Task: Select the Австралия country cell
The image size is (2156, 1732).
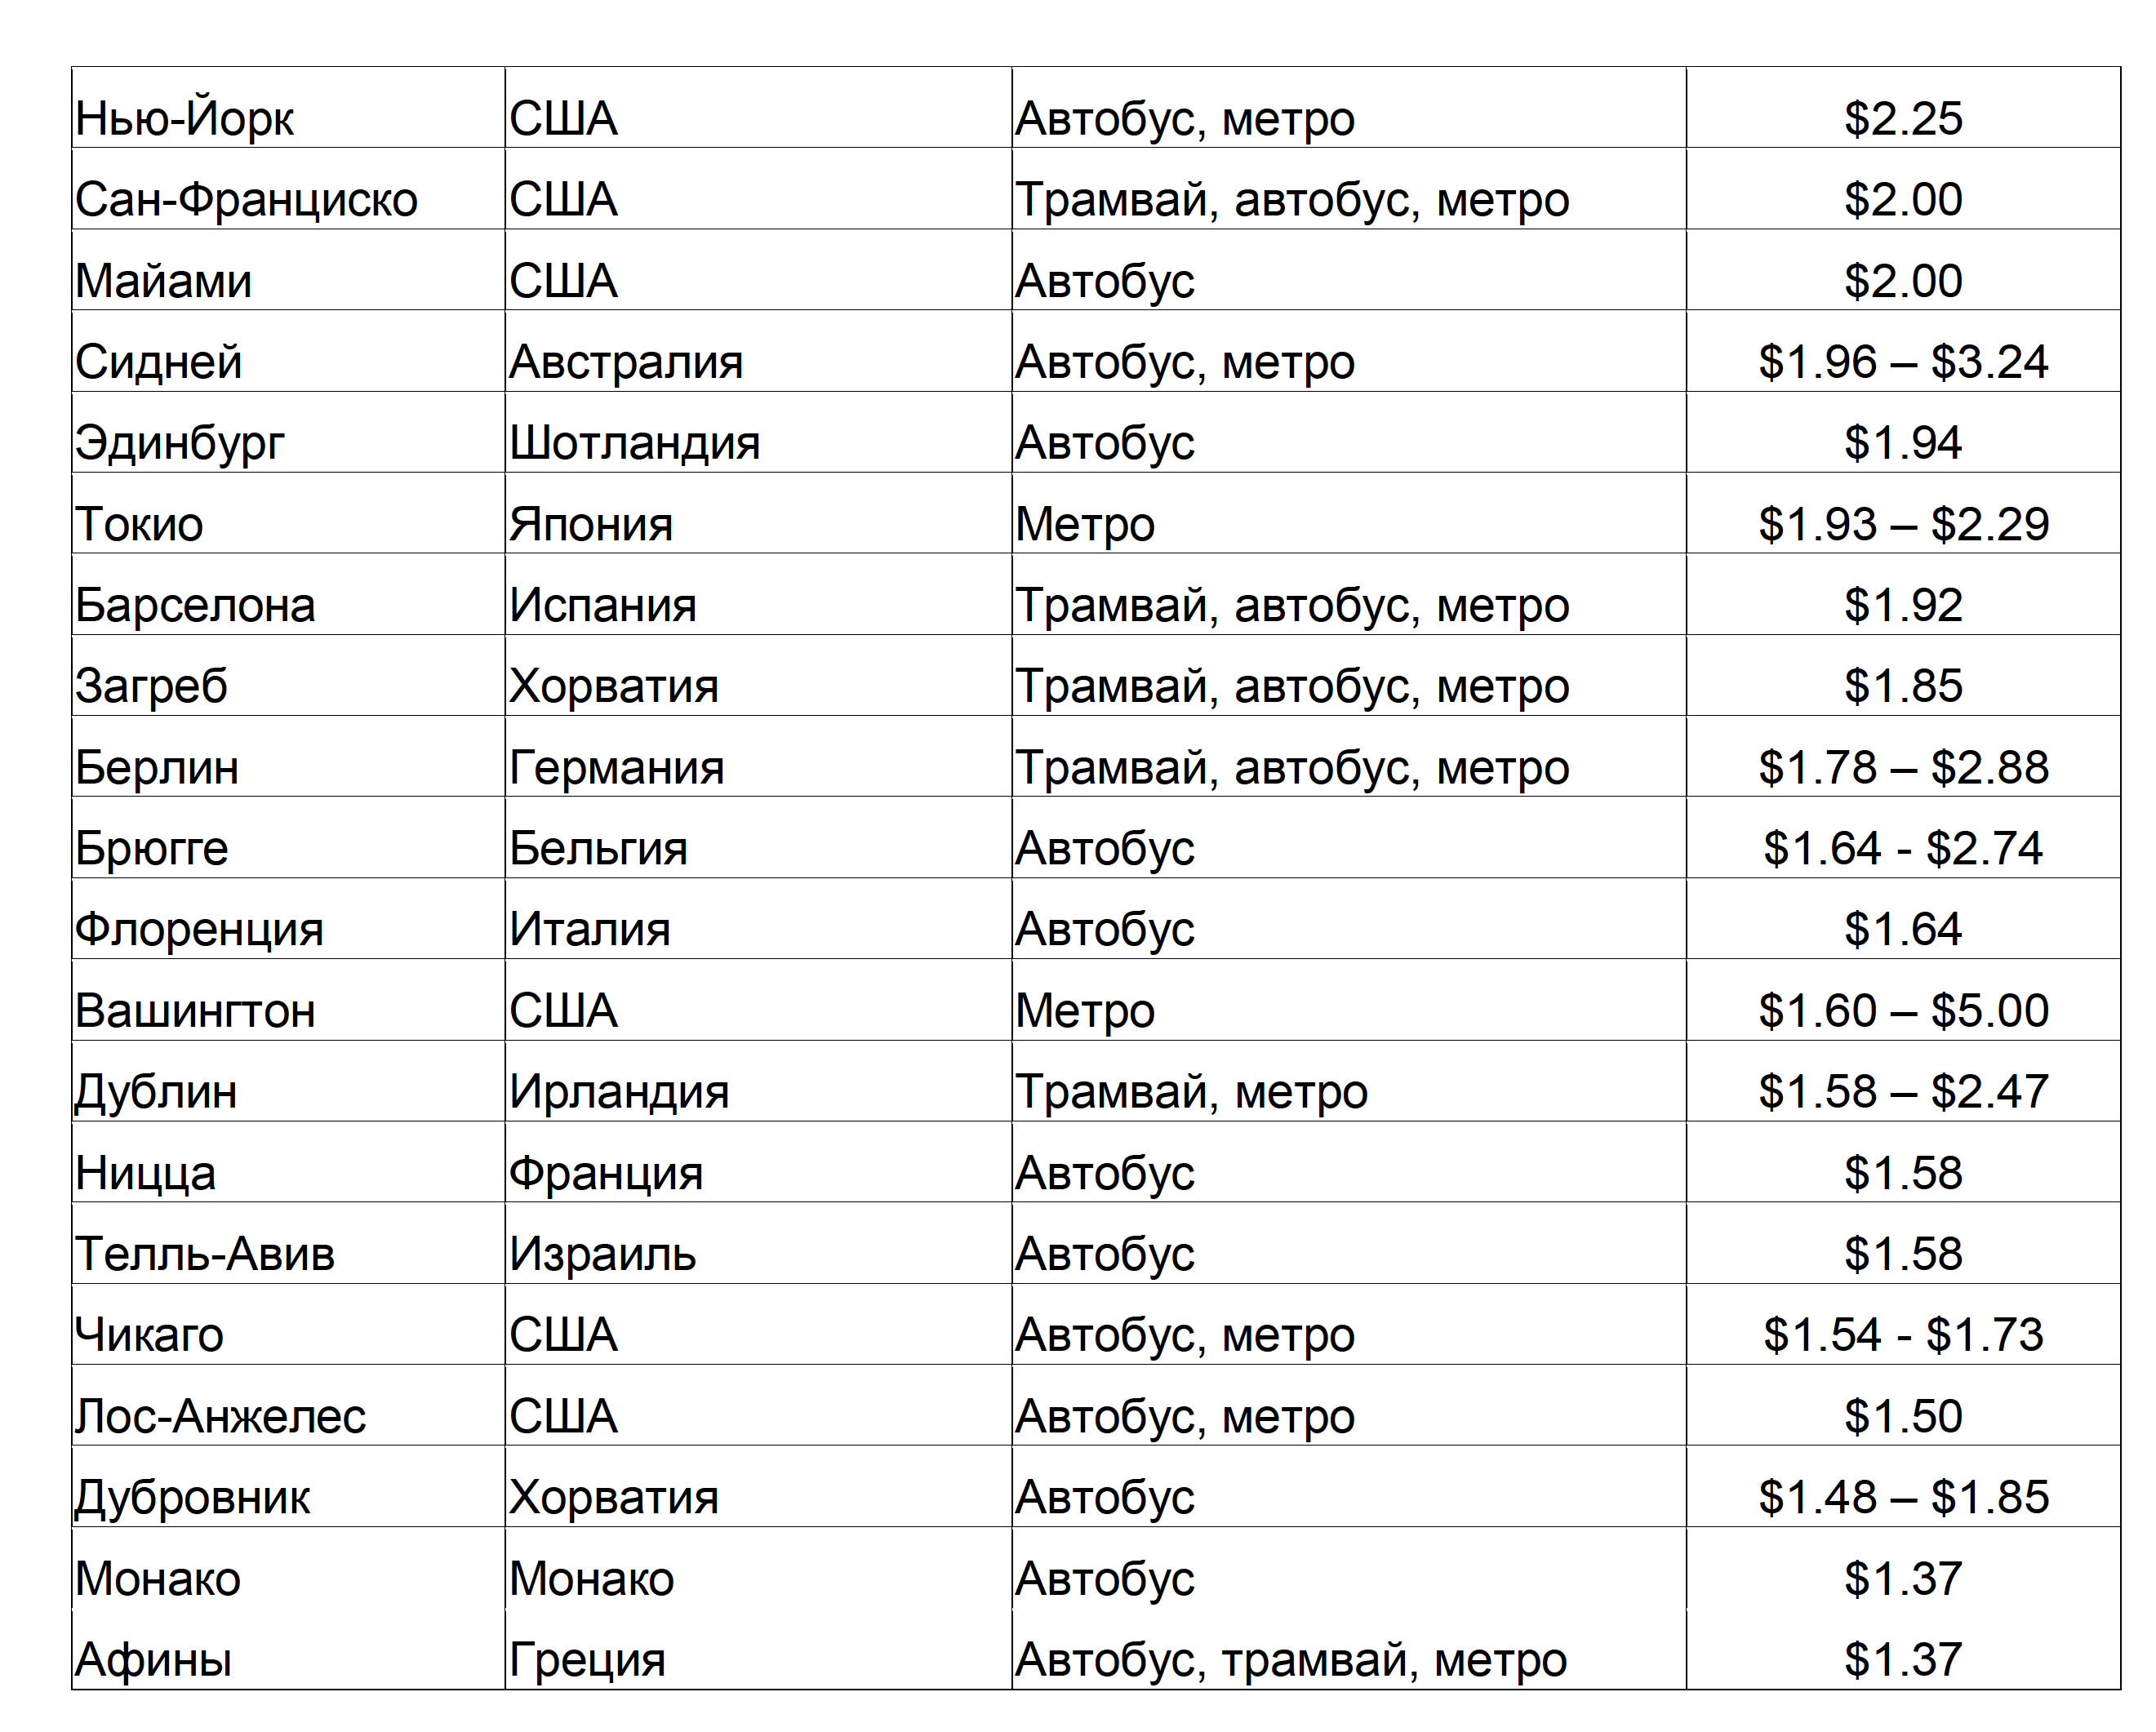Action: (625, 362)
